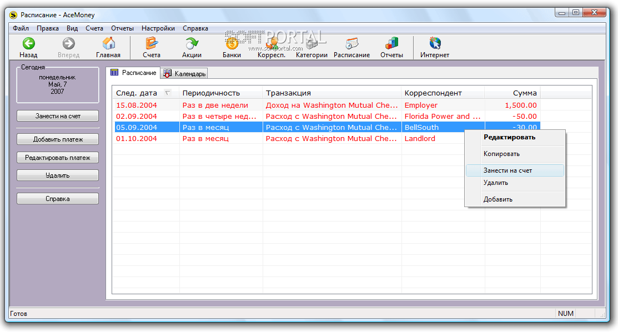Sort by the Периодичность column header
618x332 pixels.
[x=221, y=93]
